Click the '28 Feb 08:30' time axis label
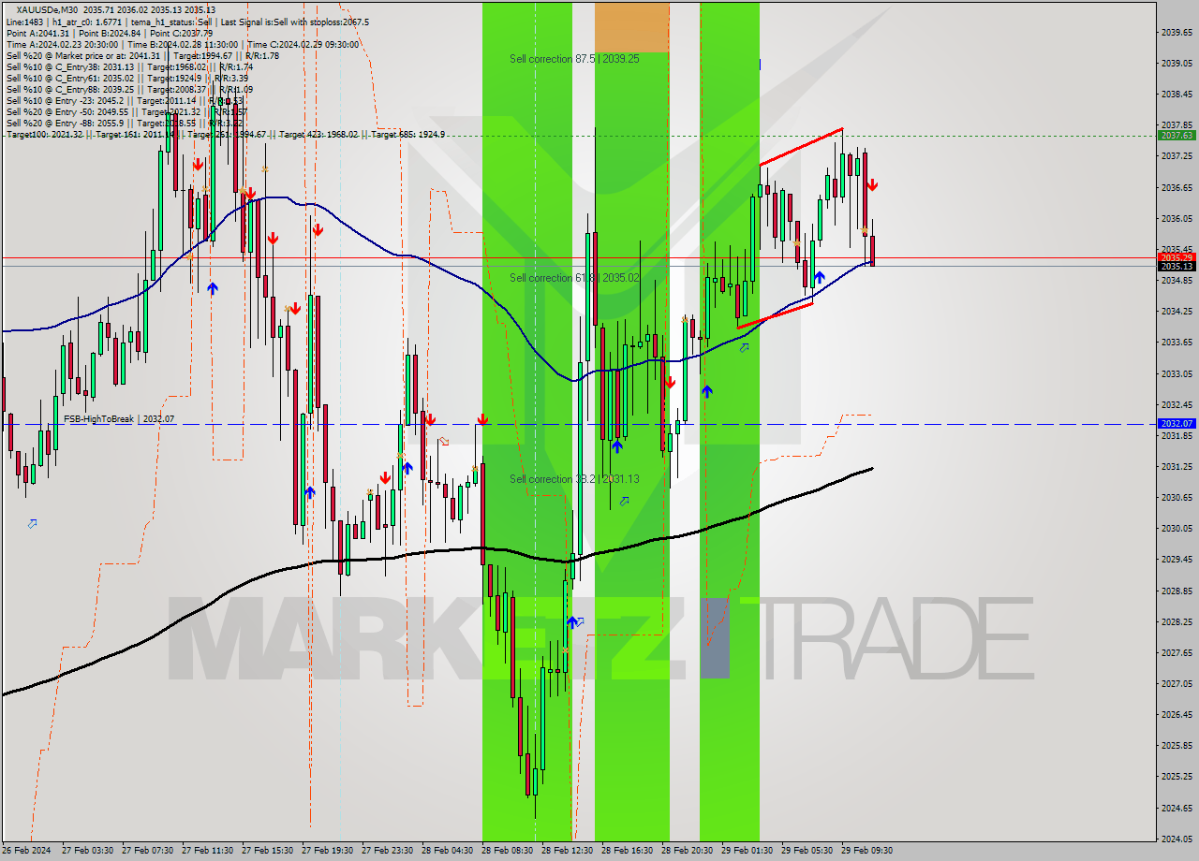Viewport: 1199px width, 861px height. pyautogui.click(x=508, y=851)
